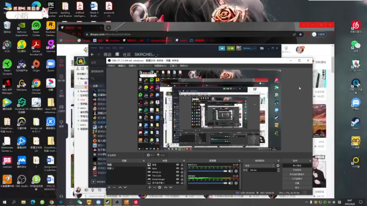The height and width of the screenshot is (206, 367).
Task: Mute the second audio mixer channel
Action: [231, 183]
